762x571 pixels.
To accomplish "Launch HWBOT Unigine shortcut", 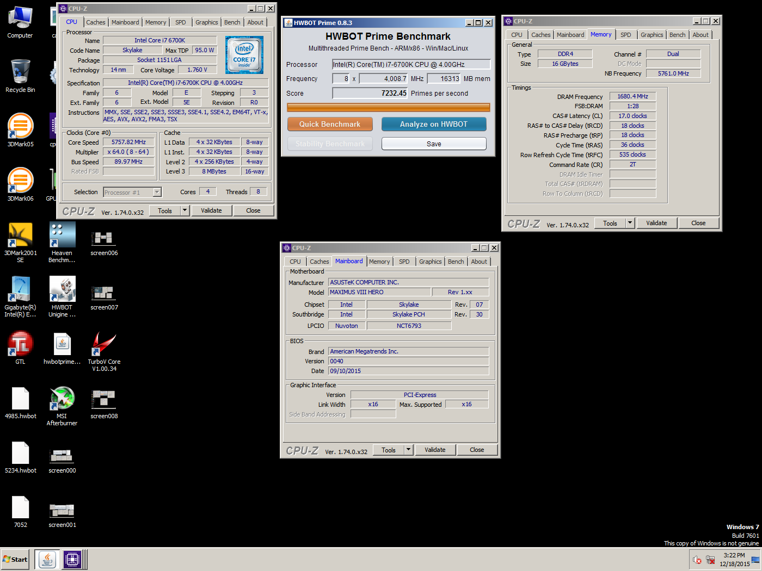I will tap(62, 297).
